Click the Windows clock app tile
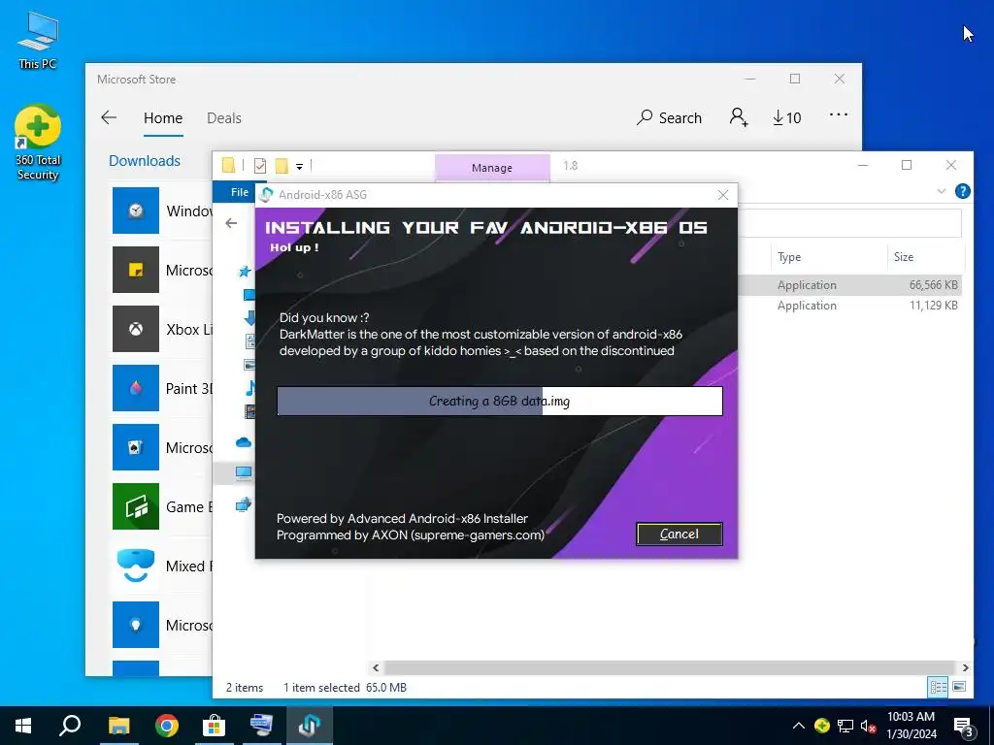The image size is (994, 745). pyautogui.click(x=136, y=211)
